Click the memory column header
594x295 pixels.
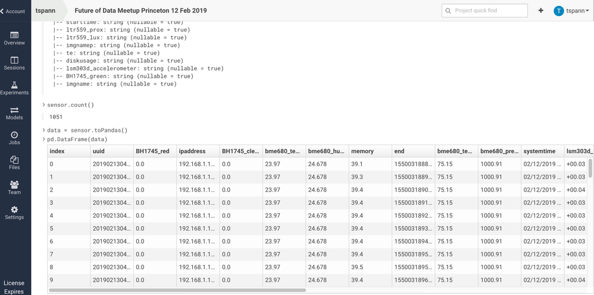click(362, 151)
